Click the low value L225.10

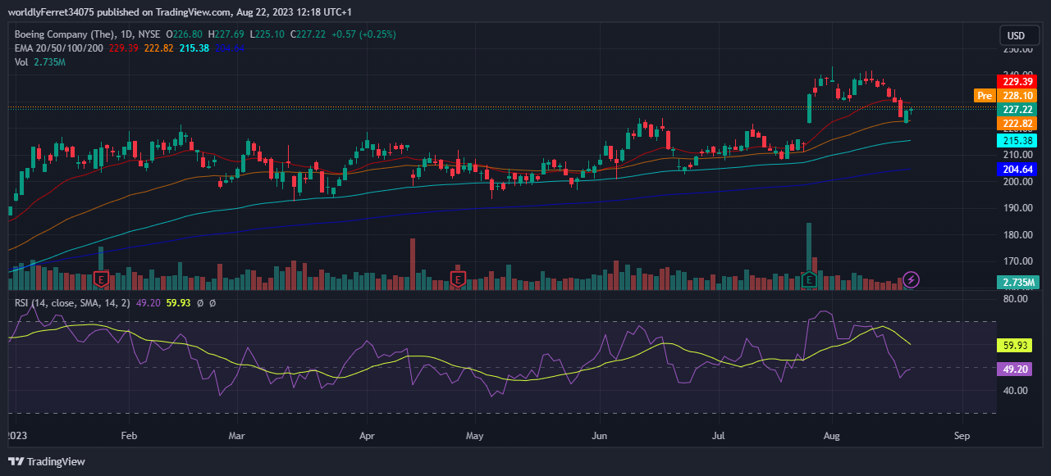[267, 35]
